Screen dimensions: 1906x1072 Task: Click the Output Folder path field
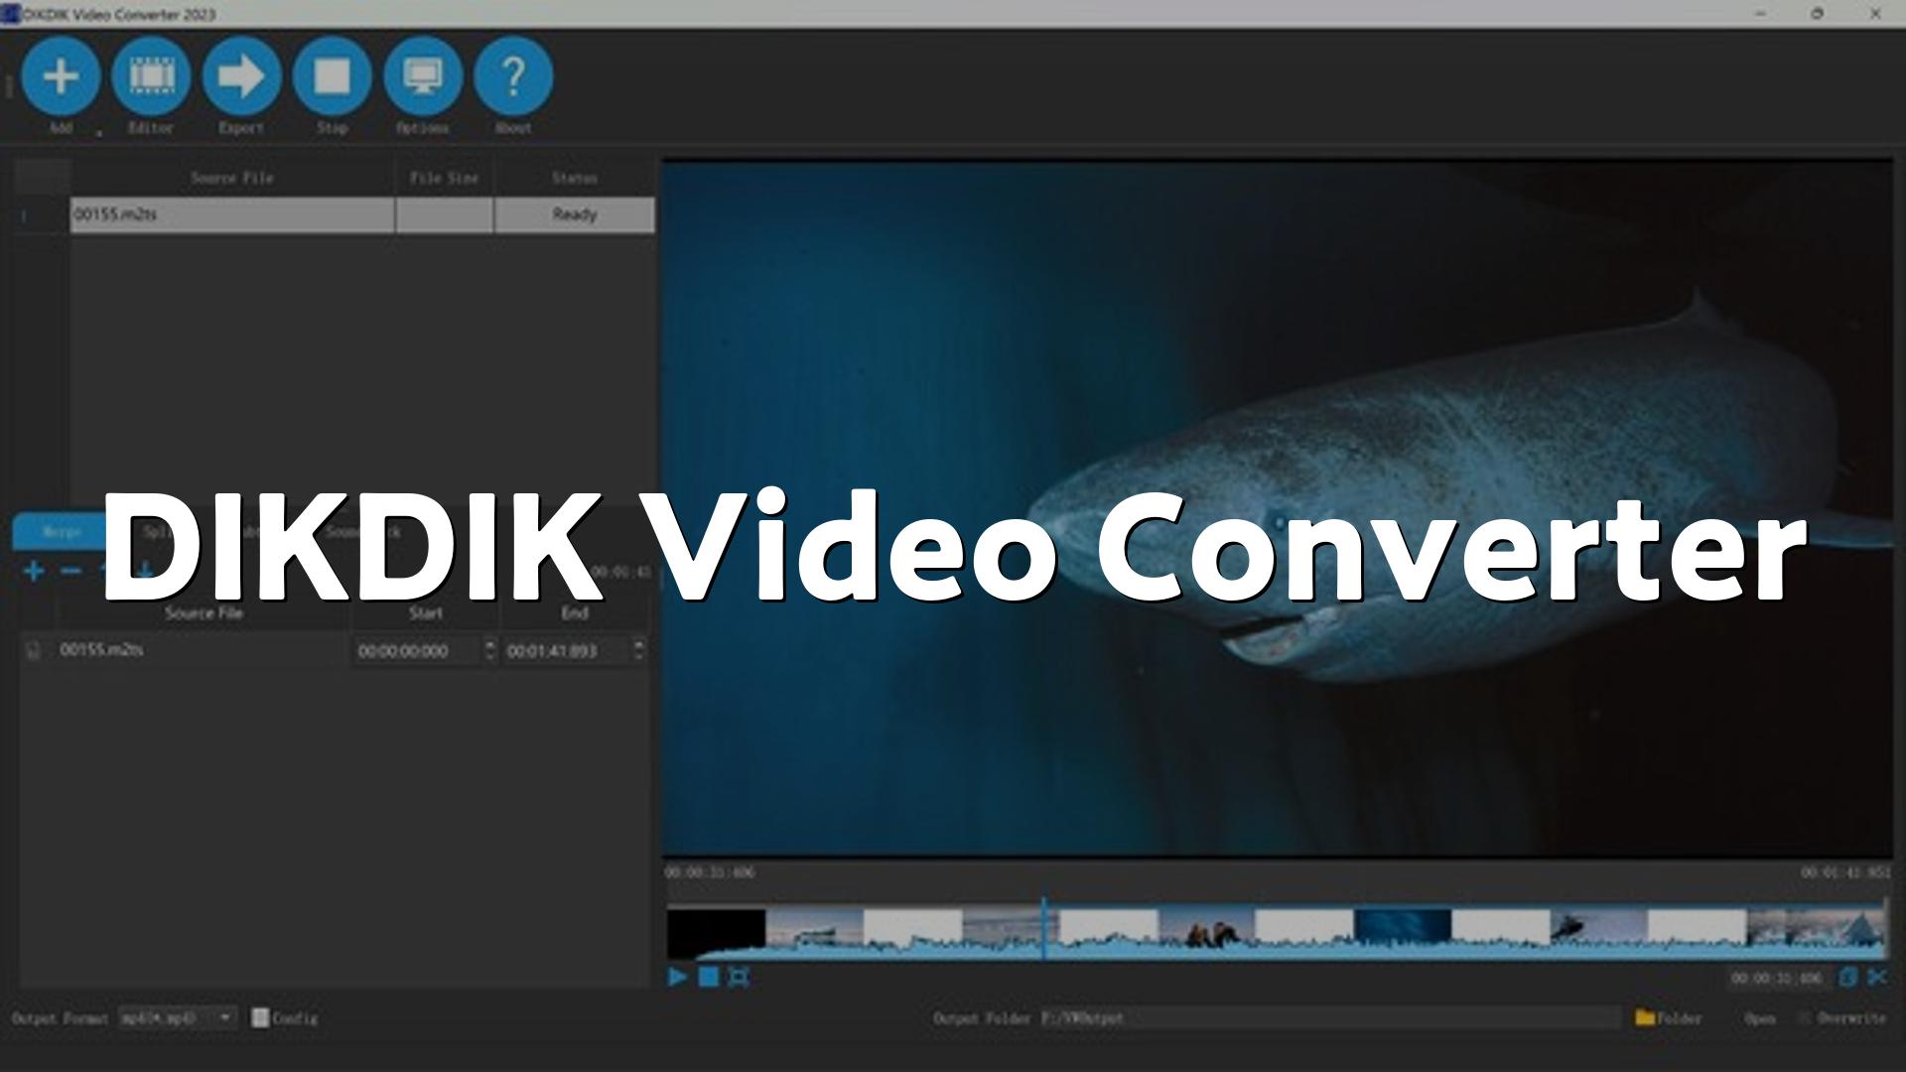point(1329,1017)
